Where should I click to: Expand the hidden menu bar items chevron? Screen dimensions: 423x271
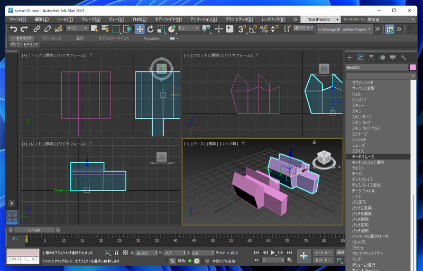point(295,20)
